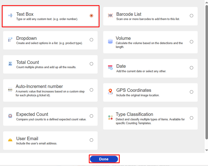
Task: Pick the GPS Coordinates radio button
Action: 191,92
